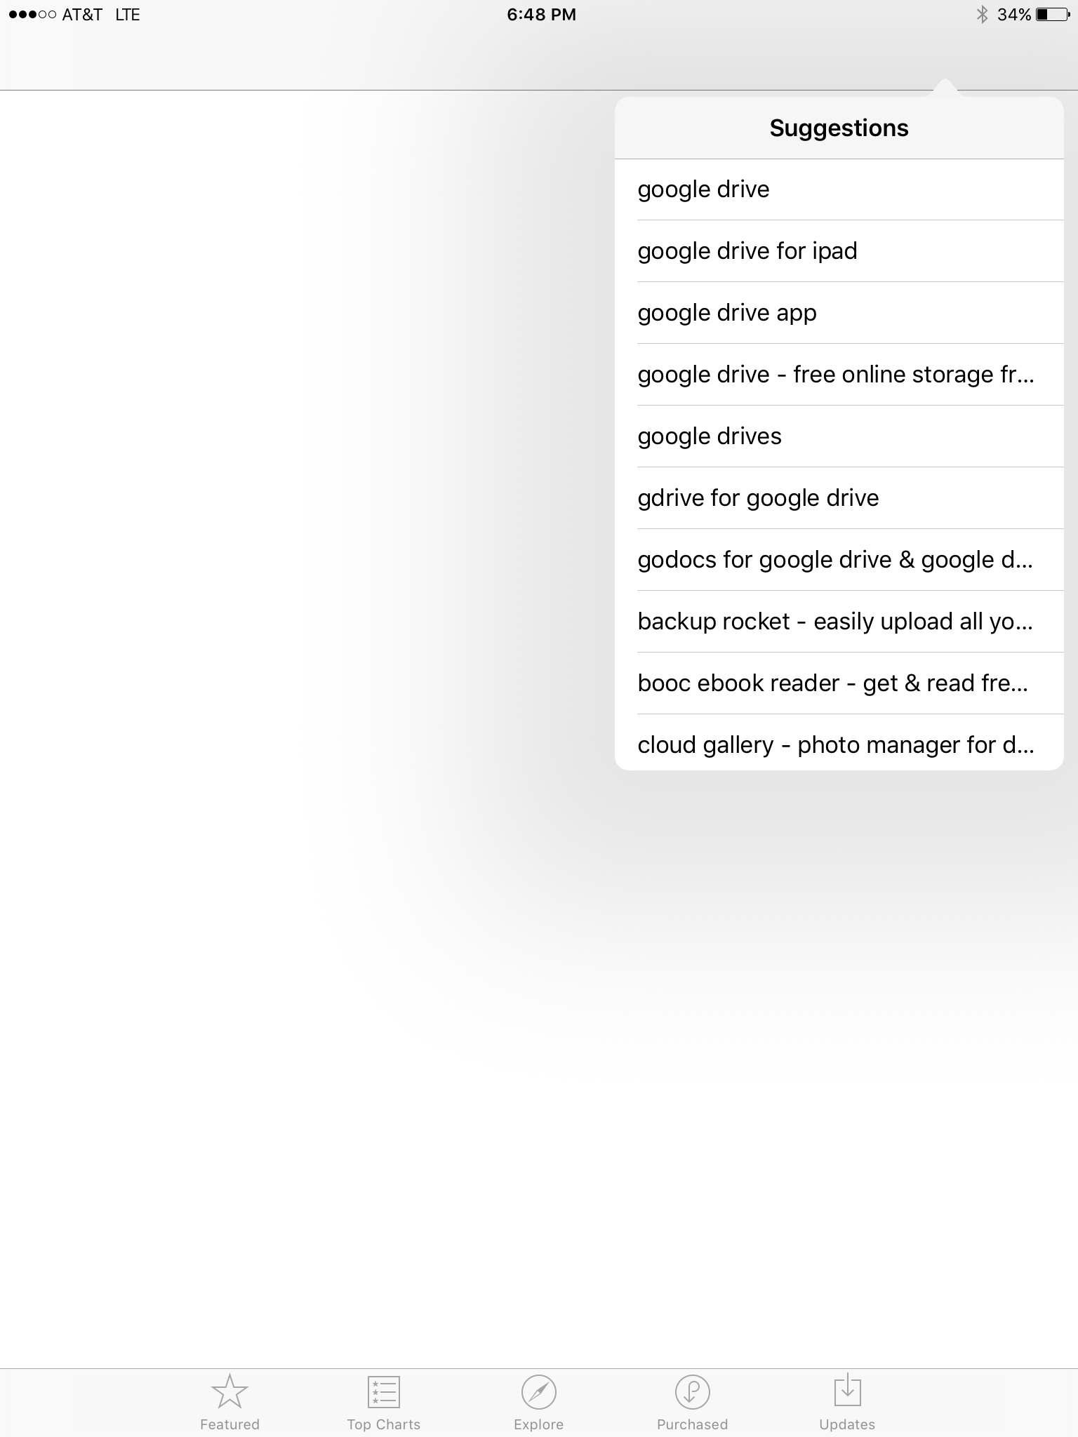Pick the 'backup rocket' suggestion
The image size is (1078, 1437).
pos(839,622)
